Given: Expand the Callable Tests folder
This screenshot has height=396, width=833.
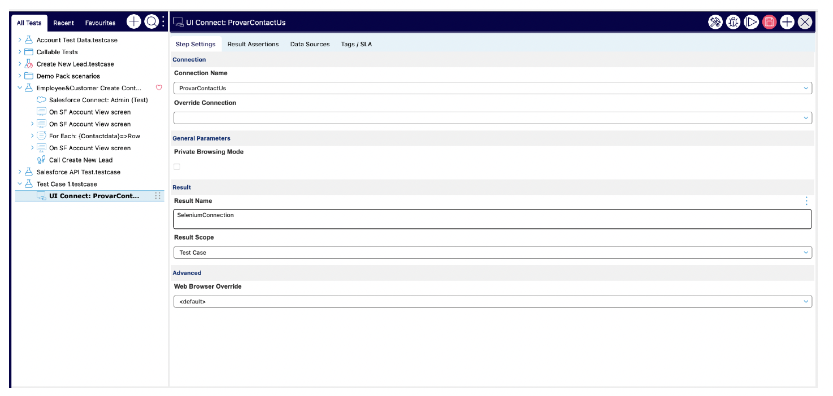Looking at the screenshot, I should [20, 52].
